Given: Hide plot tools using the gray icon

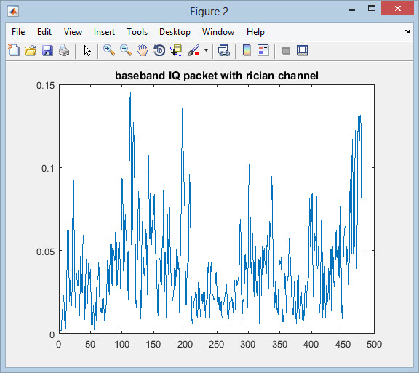Looking at the screenshot, I should (x=286, y=50).
